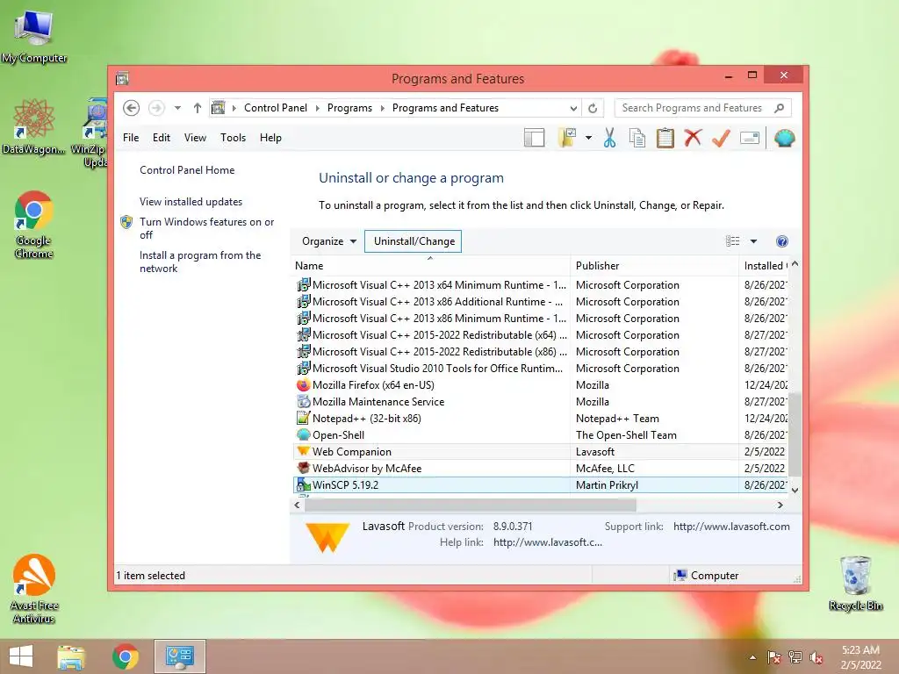Screen dimensions: 899x674
Task: Click the vertical scrollbar down arrow
Action: click(x=795, y=490)
